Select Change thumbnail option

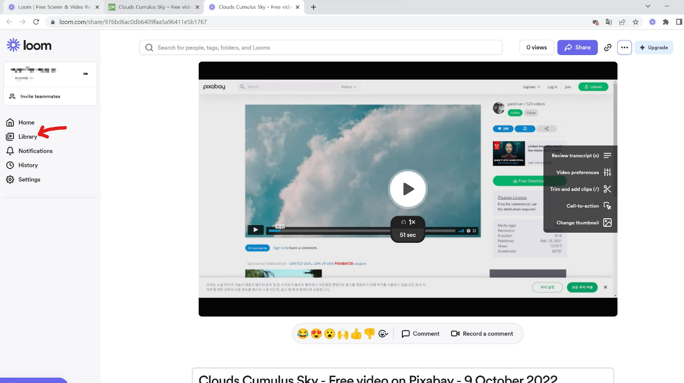(x=584, y=223)
